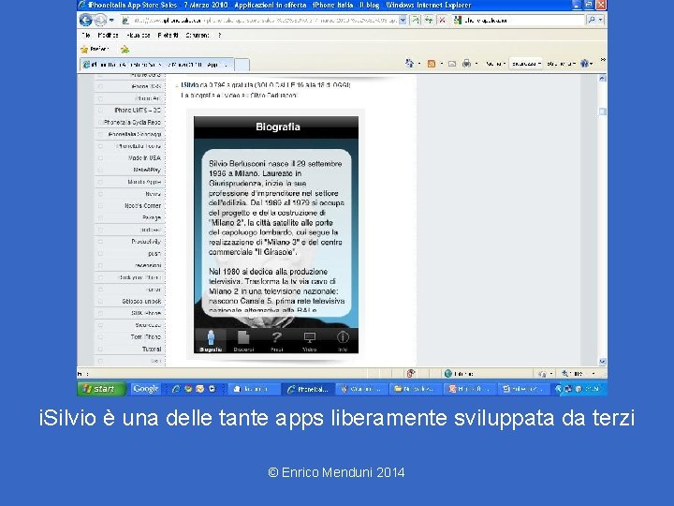Open the Made in USA category
This screenshot has width=674, height=506.
[x=144, y=158]
